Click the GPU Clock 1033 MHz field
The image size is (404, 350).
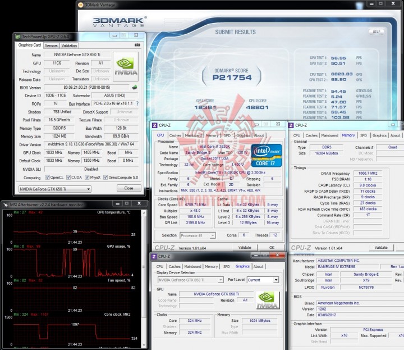(x=54, y=152)
